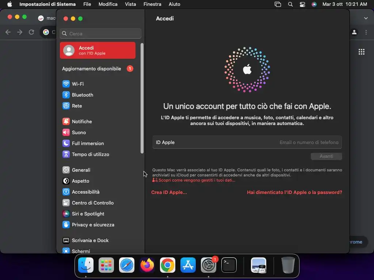
Task: Open Finder from the Dock
Action: tap(86, 265)
